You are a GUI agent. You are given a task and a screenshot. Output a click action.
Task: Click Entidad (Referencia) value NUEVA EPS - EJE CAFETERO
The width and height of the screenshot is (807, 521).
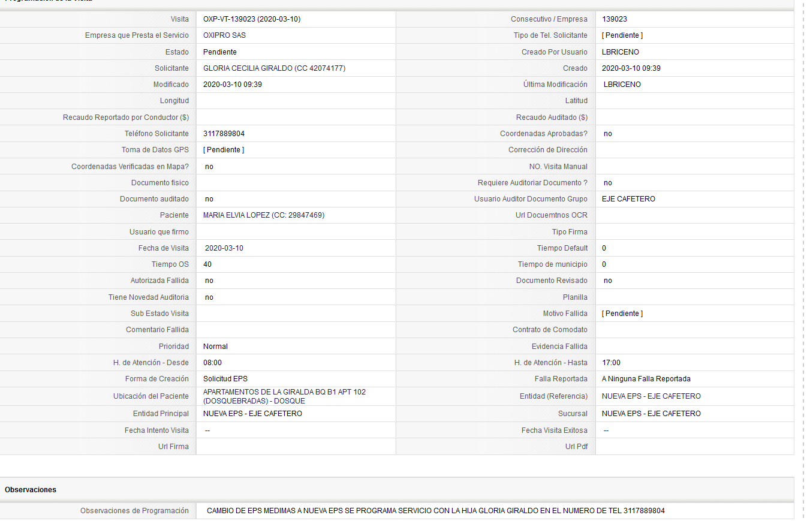point(651,396)
